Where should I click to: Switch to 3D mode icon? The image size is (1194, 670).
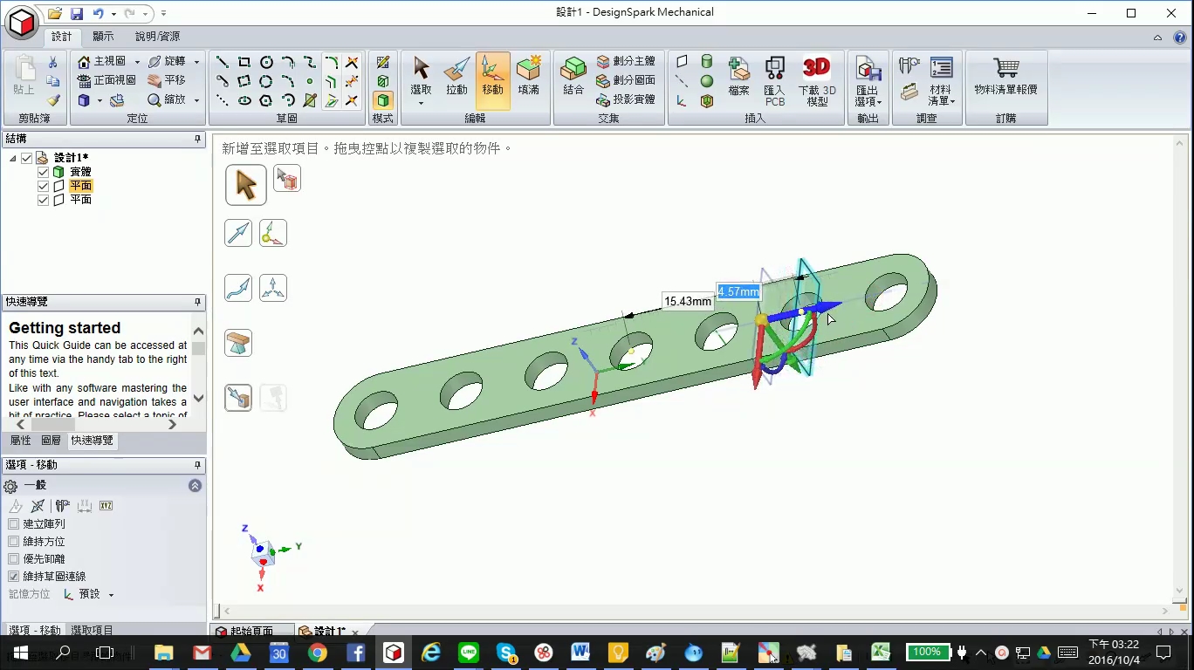click(x=382, y=100)
